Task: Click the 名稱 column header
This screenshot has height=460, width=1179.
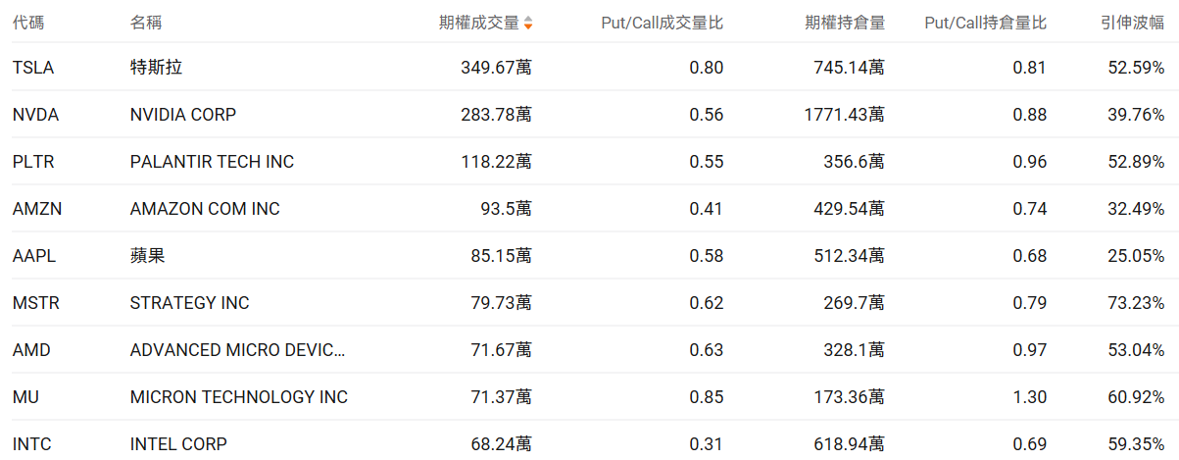Action: (146, 23)
